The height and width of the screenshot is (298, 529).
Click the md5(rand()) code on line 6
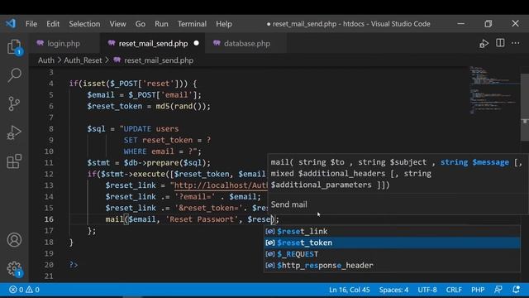pyautogui.click(x=182, y=106)
